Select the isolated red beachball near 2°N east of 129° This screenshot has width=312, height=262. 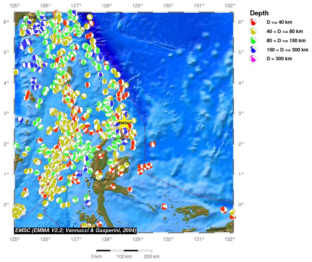click(153, 144)
